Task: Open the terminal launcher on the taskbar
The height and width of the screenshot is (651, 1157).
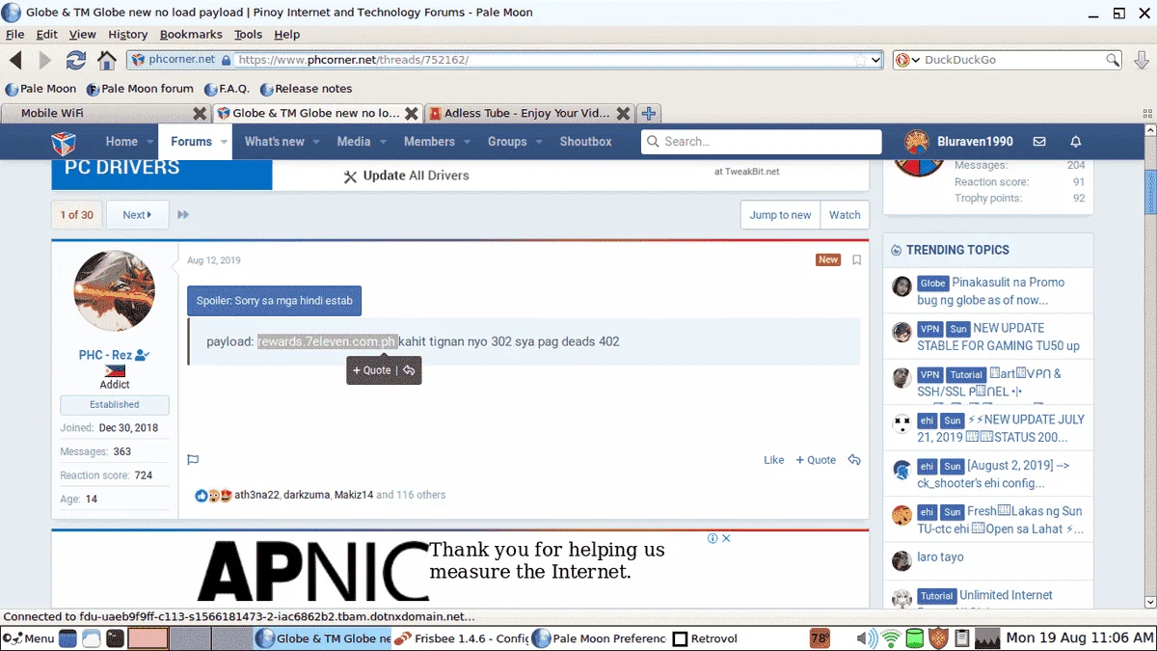Action: click(x=115, y=638)
